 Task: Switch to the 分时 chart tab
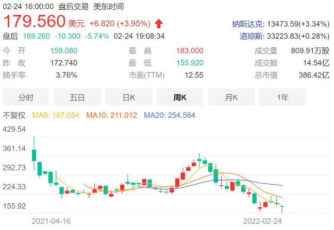[26, 97]
